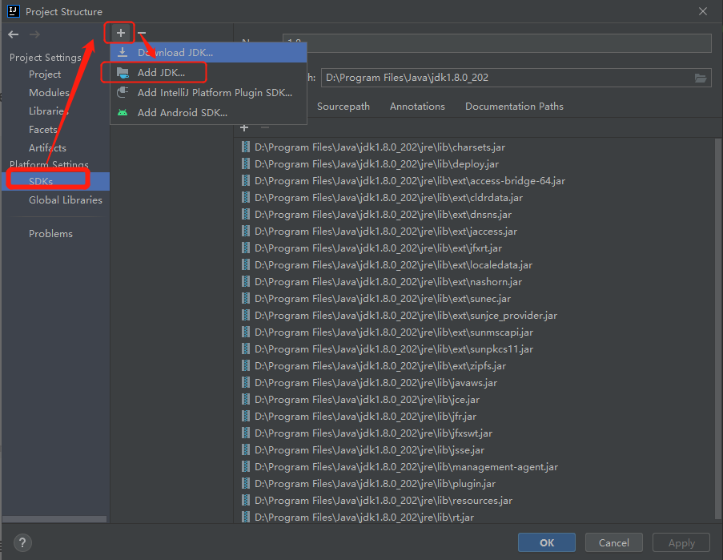Select SDKs under Platform Settings
723x560 pixels.
coord(56,181)
